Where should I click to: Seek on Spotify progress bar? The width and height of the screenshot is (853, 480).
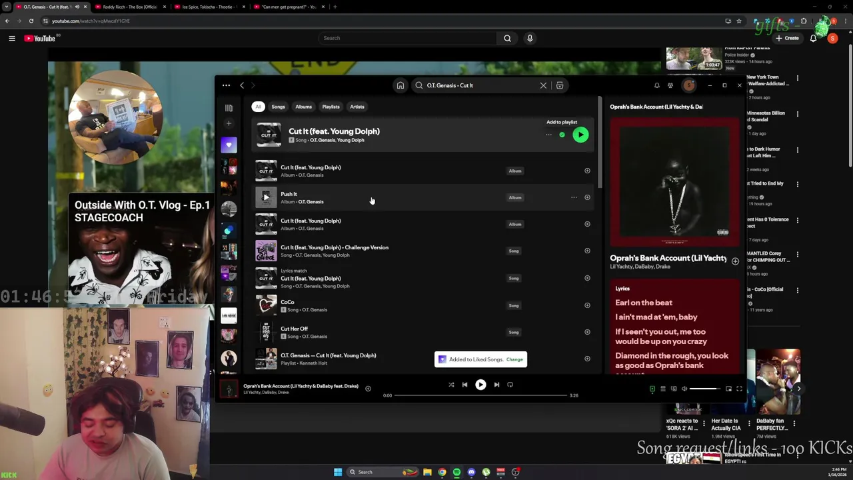pos(480,395)
